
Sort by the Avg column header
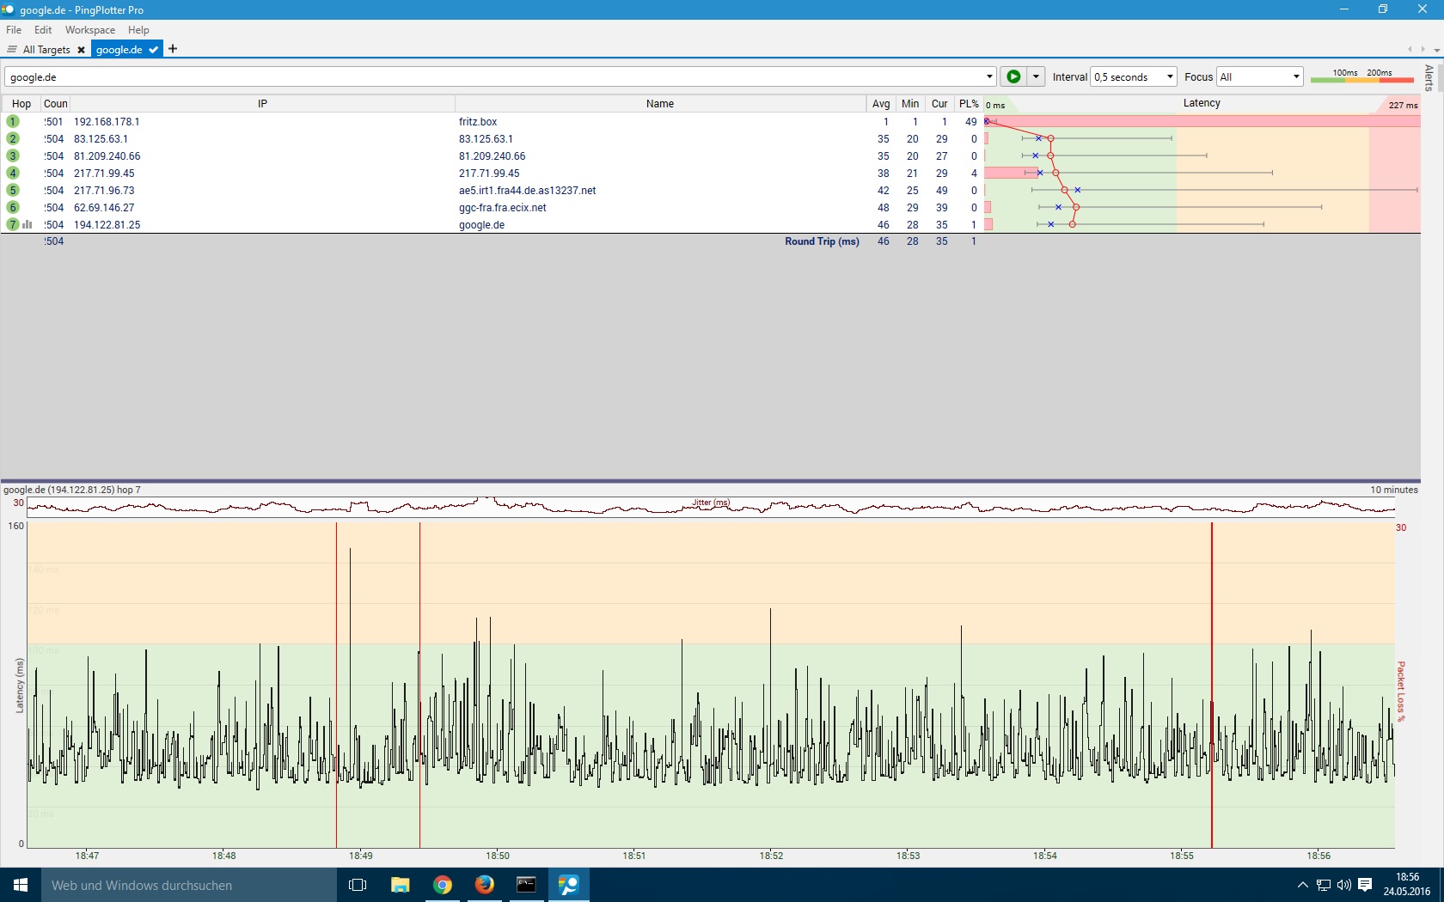tap(881, 104)
